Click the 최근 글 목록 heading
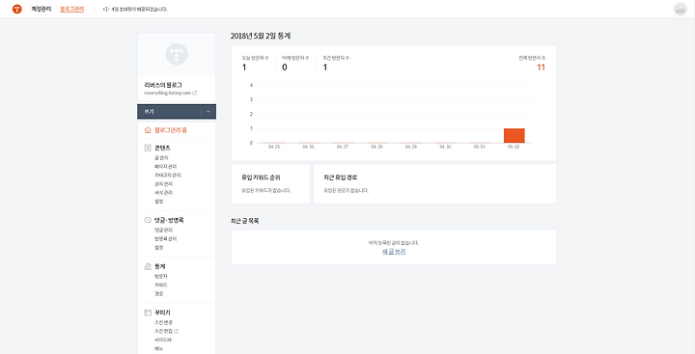Image resolution: width=695 pixels, height=354 pixels. 244,221
